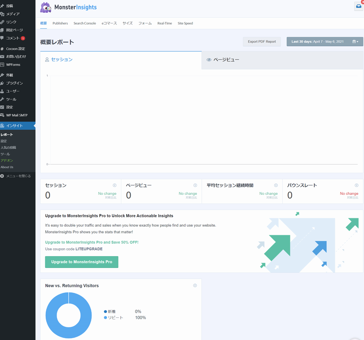Image resolution: width=364 pixels, height=340 pixels.
Task: Click the 0% 新着 value
Action: tap(138, 312)
